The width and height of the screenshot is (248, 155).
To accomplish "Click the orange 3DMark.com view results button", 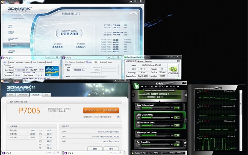I will click(101, 110).
